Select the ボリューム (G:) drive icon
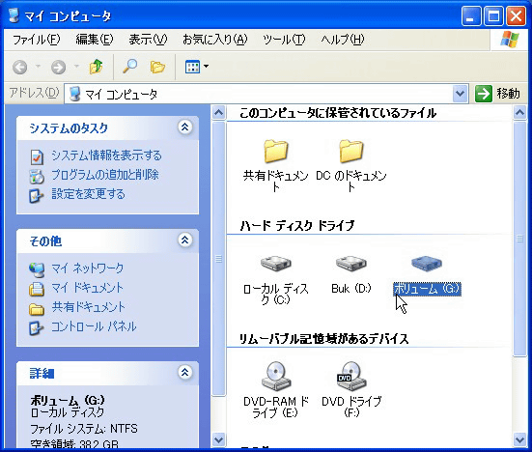The height and width of the screenshot is (452, 532). 427,264
